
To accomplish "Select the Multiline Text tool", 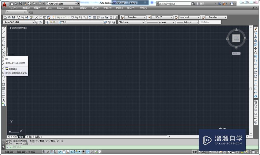I will 3,100.
